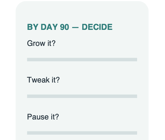165x140 pixels.
Task: Click the question mark after "Grow it"
Action: tap(54, 43)
